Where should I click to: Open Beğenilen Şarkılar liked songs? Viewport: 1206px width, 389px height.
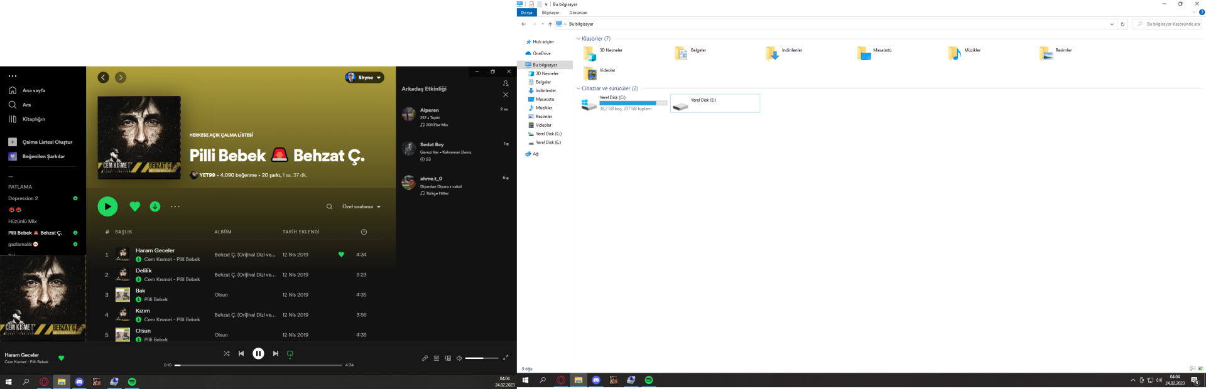coord(36,156)
